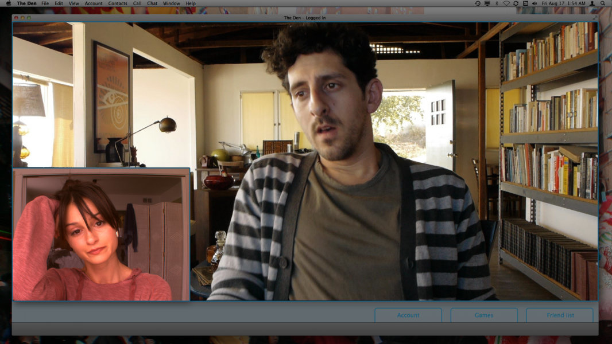This screenshot has width=612, height=344.
Task: Click the Bluetooth status icon
Action: [x=497, y=3]
